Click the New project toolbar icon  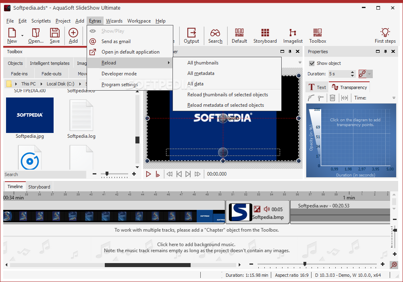12,35
